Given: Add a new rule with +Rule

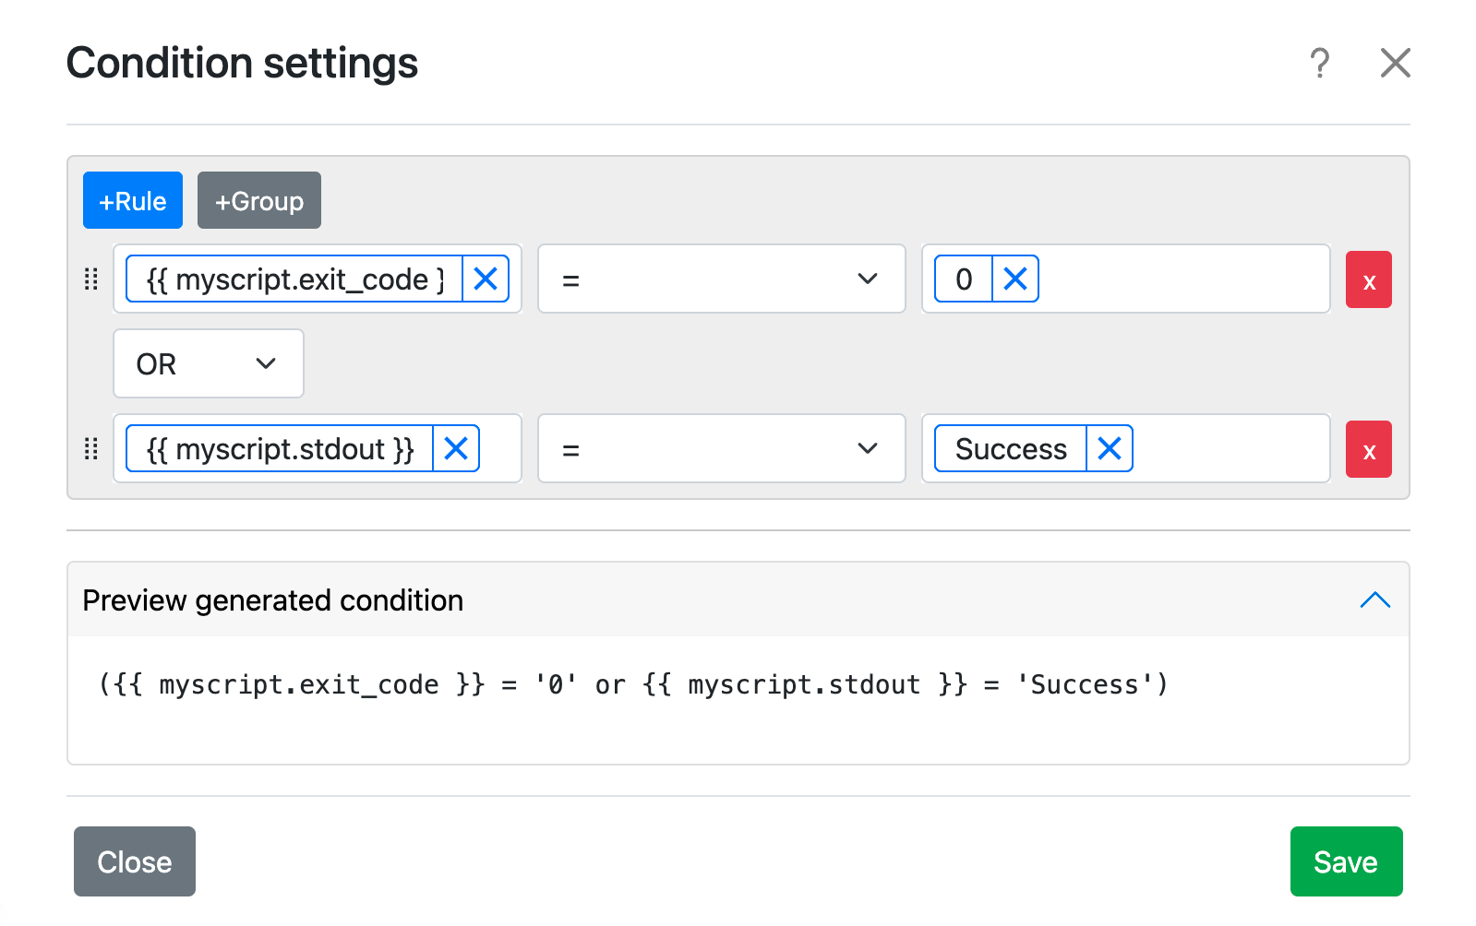Looking at the screenshot, I should click(133, 200).
